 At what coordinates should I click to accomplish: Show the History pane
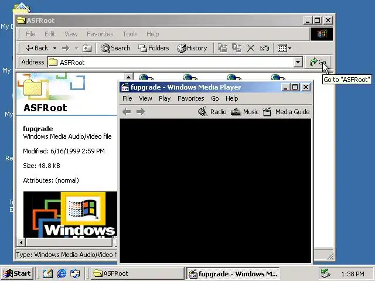[x=192, y=48]
